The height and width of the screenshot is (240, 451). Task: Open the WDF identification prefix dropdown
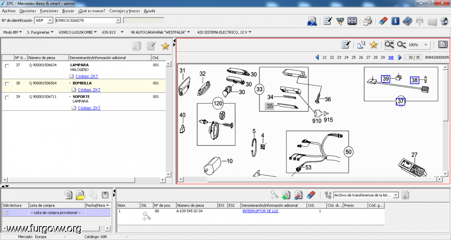click(51, 20)
